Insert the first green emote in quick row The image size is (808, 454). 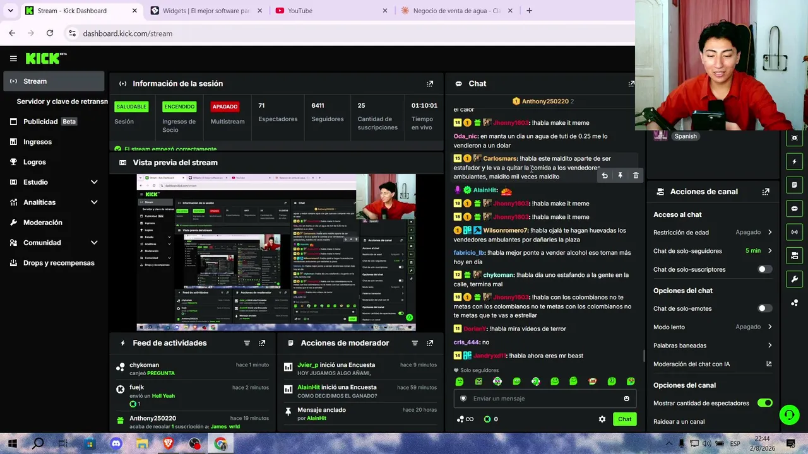pos(460,381)
